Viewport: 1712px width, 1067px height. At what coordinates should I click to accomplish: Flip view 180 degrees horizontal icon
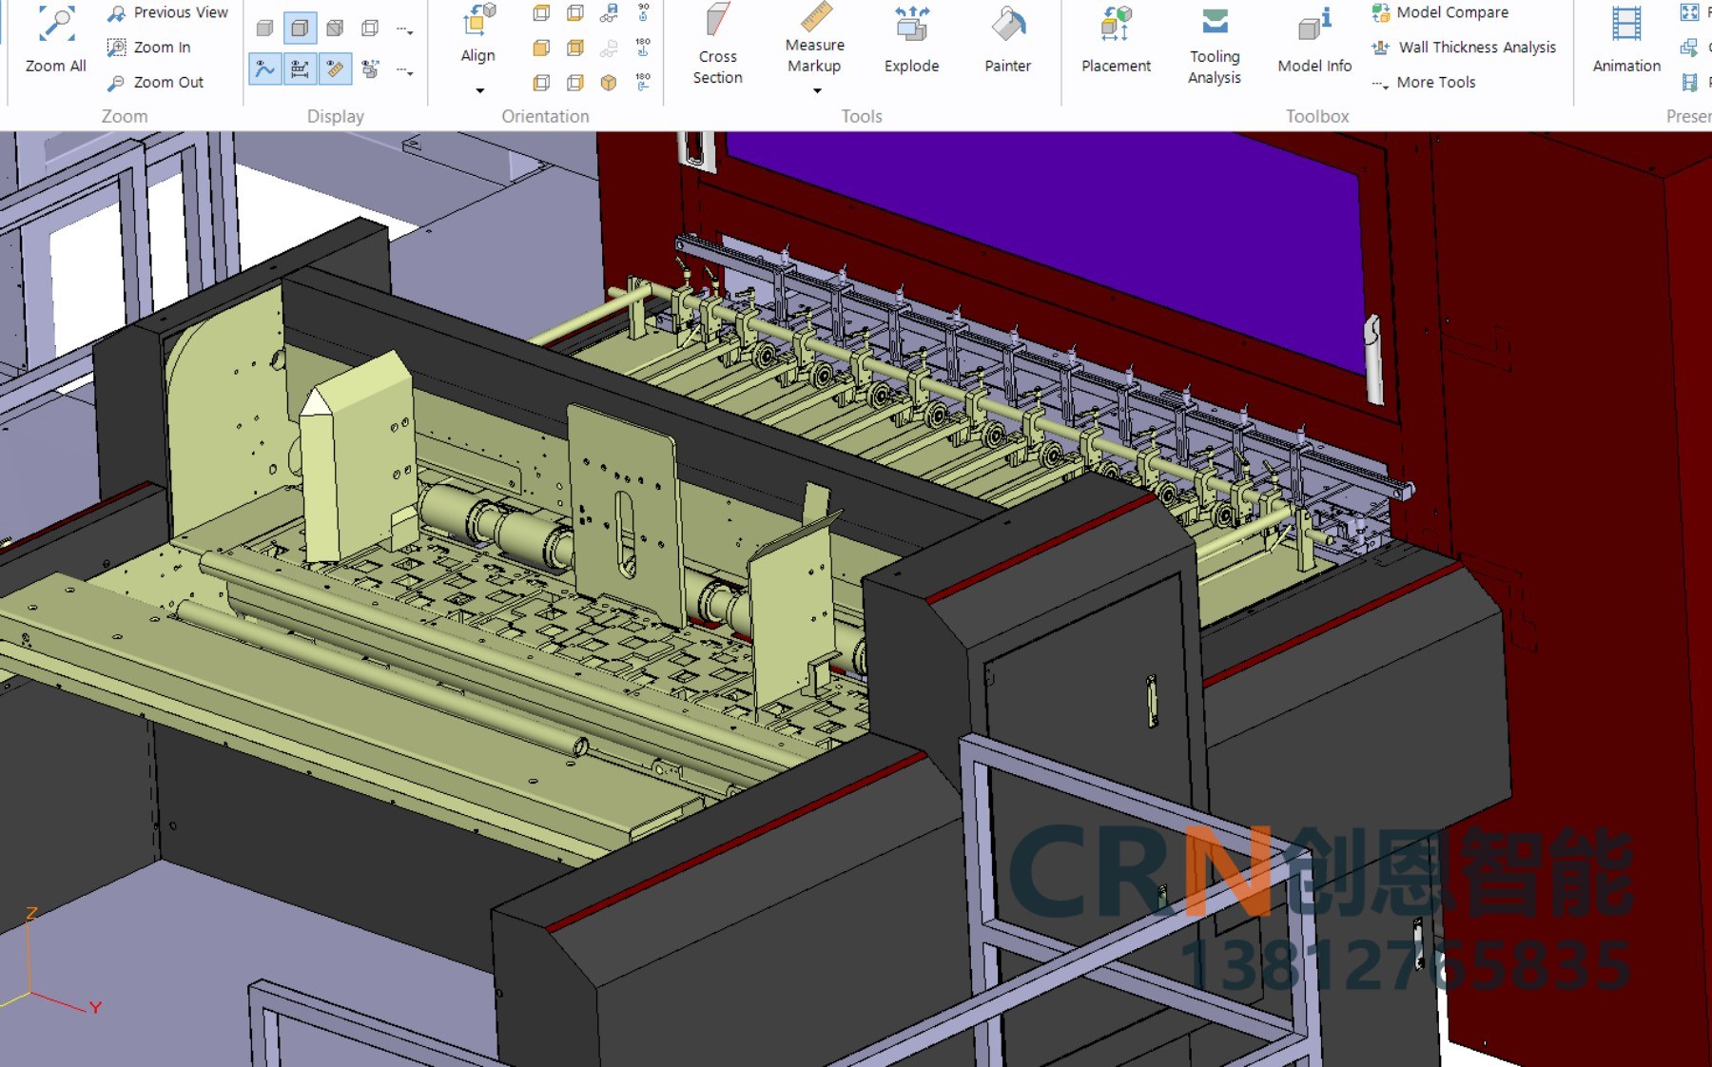click(644, 83)
